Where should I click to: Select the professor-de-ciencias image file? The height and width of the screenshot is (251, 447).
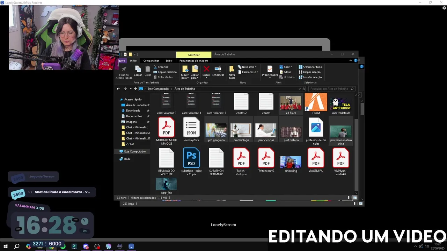click(316, 131)
